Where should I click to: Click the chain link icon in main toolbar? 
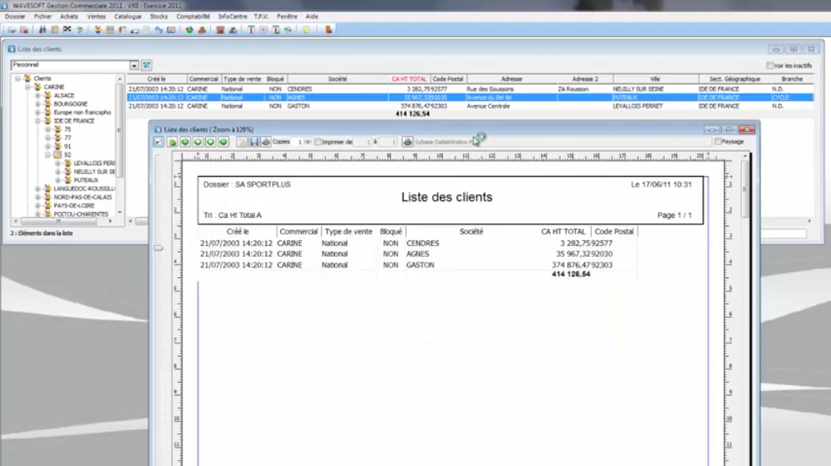pyautogui.click(x=158, y=30)
